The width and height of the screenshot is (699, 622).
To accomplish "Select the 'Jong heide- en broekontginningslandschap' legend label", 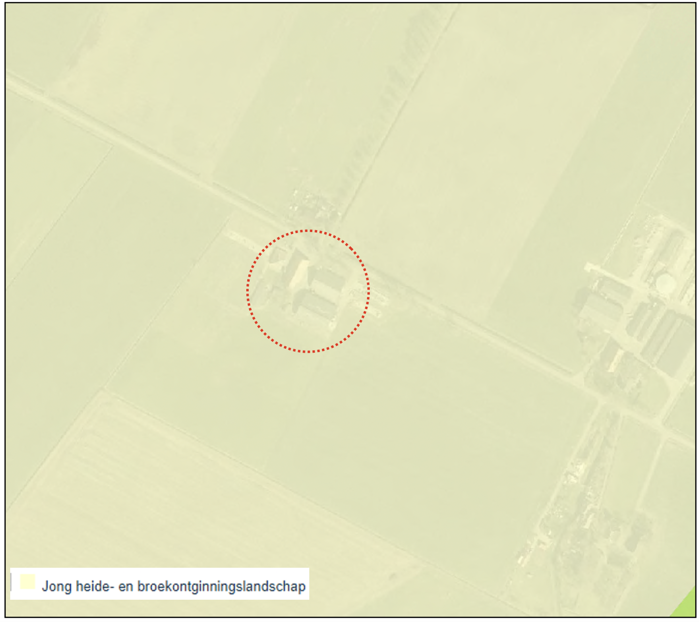I will [x=174, y=586].
